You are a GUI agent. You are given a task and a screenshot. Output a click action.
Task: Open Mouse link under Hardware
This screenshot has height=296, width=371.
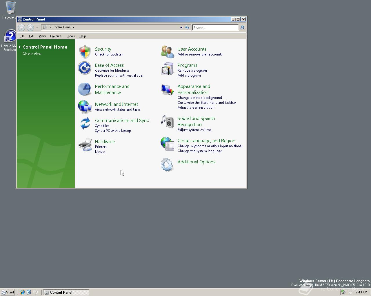coord(100,152)
